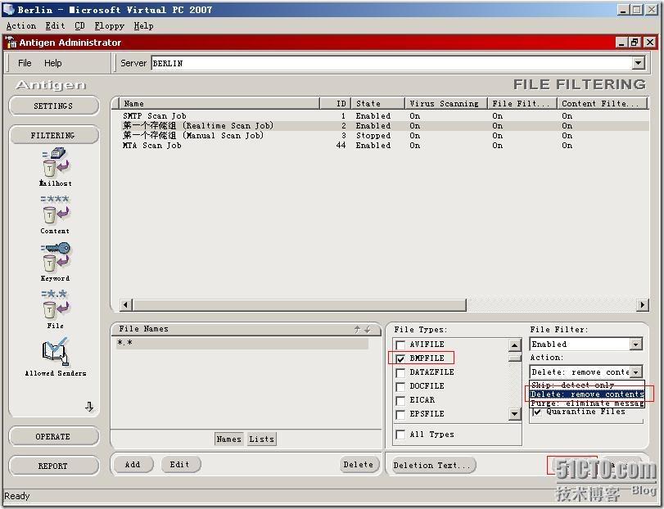Open the Content filtering icon

55,214
